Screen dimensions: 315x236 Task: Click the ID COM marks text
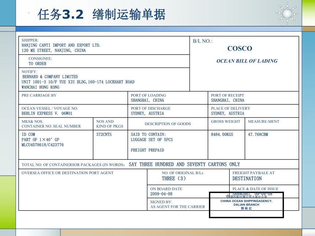[28, 134]
